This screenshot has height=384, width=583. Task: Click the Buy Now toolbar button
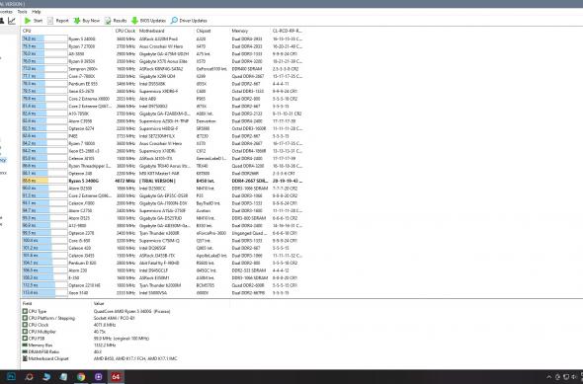[87, 21]
